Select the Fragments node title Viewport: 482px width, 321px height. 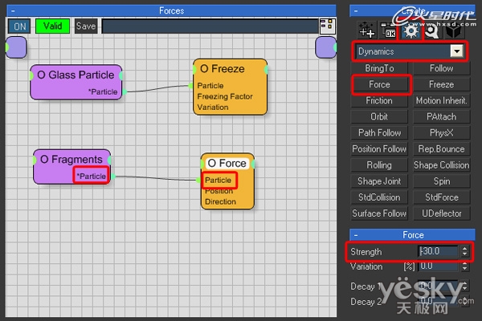pyautogui.click(x=71, y=160)
